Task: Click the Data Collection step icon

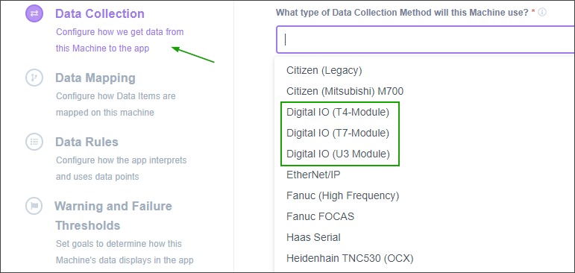Action: [x=34, y=13]
